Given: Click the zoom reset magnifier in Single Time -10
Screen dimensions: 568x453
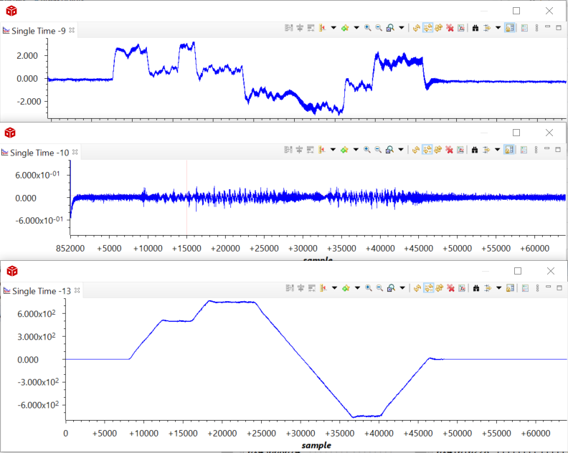Looking at the screenshot, I should click(389, 150).
